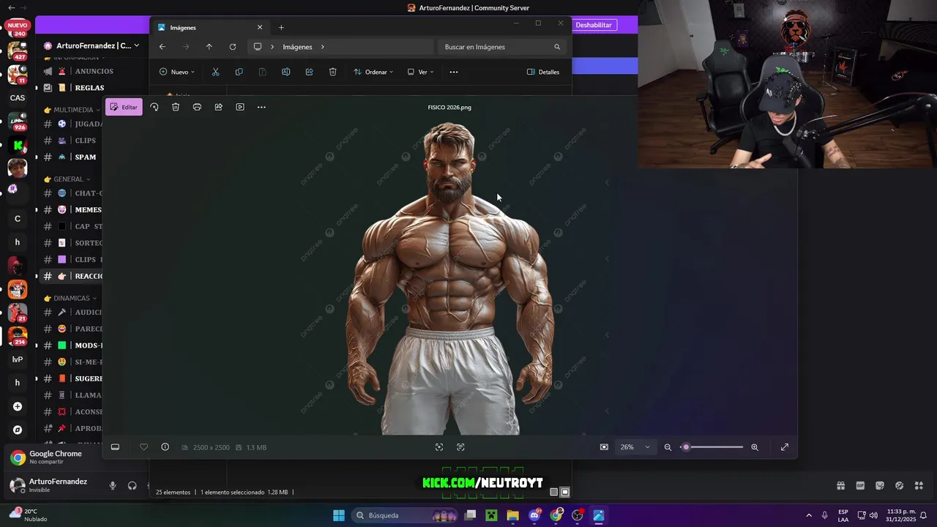Mark the photo as favorite with the heart
This screenshot has height=527, width=937.
tap(143, 447)
